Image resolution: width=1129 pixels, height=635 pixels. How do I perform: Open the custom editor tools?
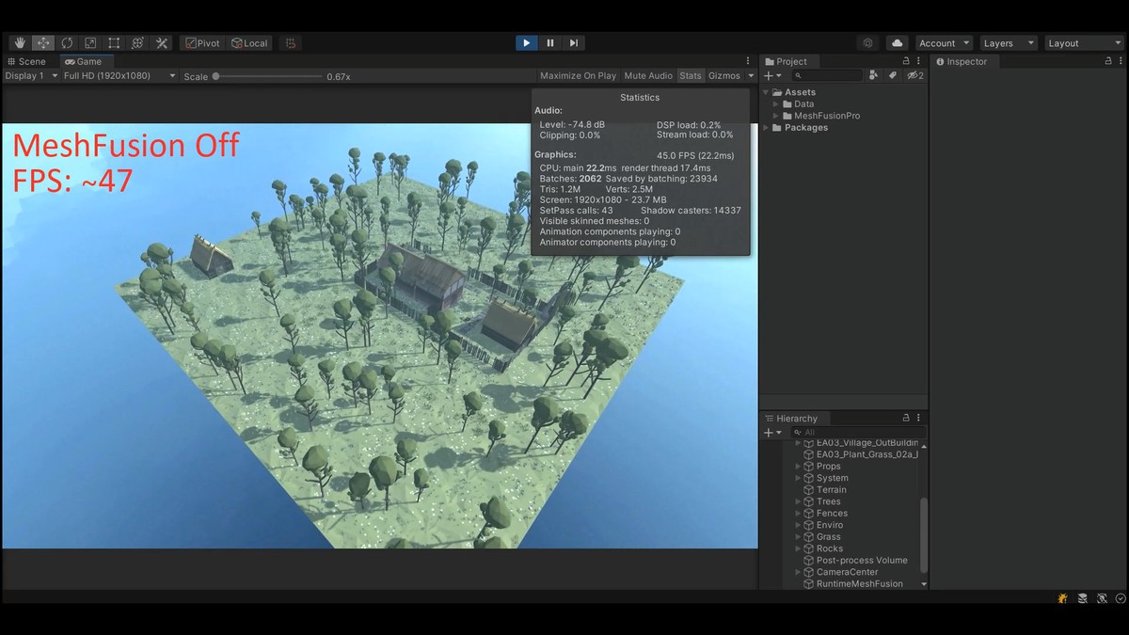tap(162, 43)
